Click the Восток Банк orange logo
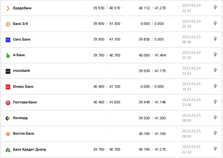The width and height of the screenshot is (223, 158). pyautogui.click(x=8, y=134)
